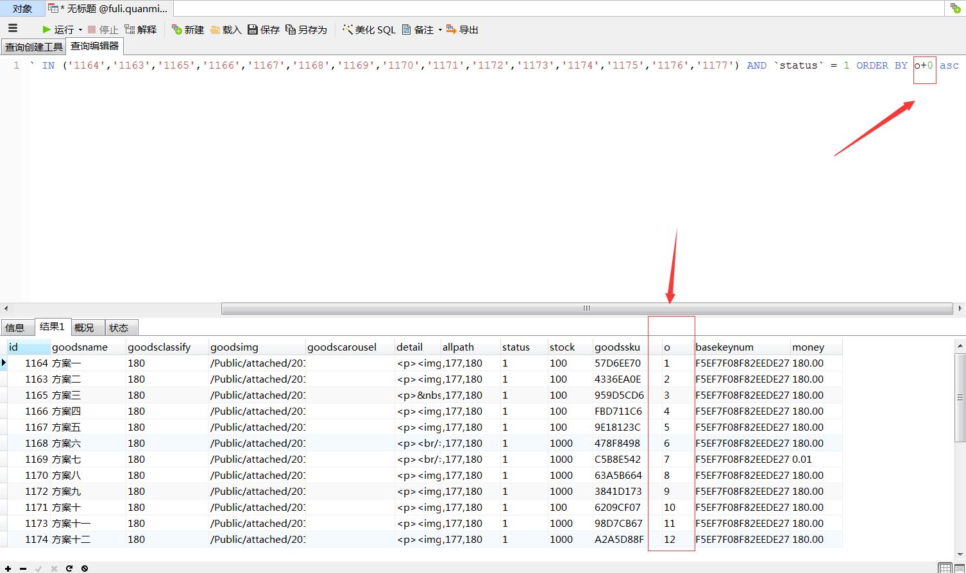Image resolution: width=966 pixels, height=573 pixels.
Task: Click the results scrollbar down arrow
Action: point(960,554)
